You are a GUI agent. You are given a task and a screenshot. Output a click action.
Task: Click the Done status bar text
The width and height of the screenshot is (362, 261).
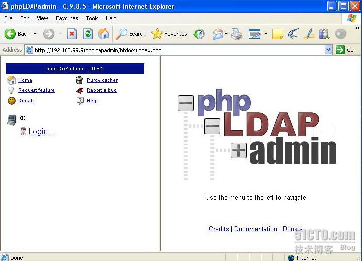tap(16, 258)
